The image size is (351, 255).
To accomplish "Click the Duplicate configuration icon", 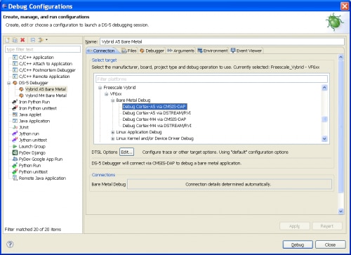I will (15, 40).
